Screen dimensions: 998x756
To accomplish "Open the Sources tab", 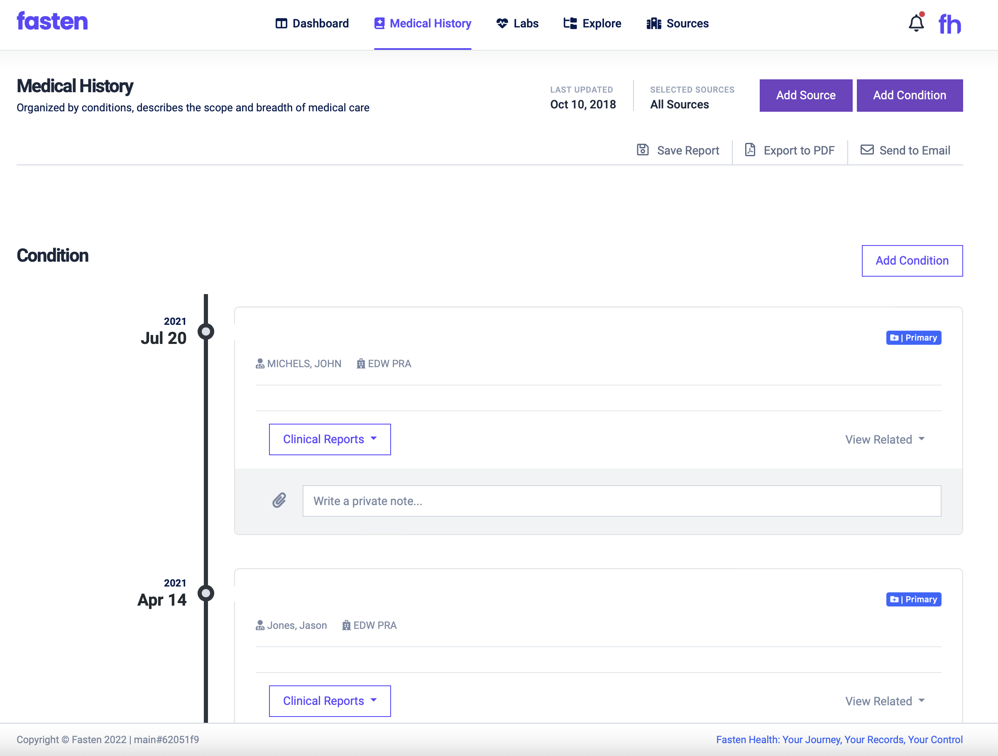I will point(677,24).
